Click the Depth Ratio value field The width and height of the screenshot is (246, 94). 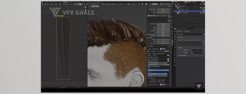[163, 31]
